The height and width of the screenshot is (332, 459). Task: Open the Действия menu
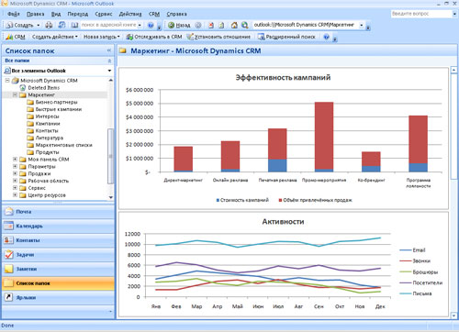tap(130, 14)
